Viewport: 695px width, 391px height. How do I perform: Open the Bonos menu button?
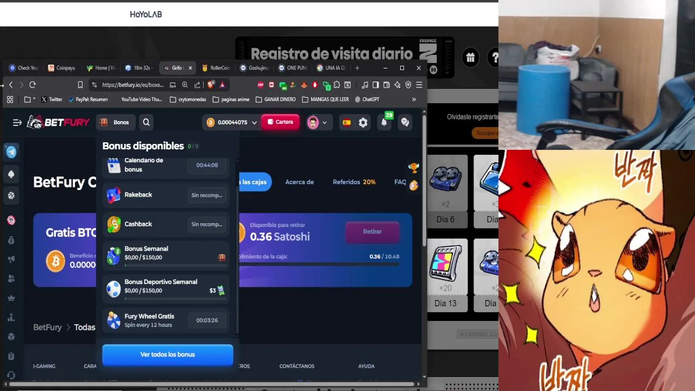(x=115, y=122)
